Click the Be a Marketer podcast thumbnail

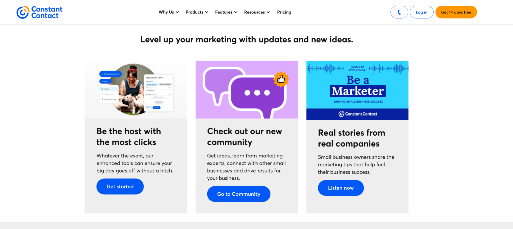coord(357,89)
